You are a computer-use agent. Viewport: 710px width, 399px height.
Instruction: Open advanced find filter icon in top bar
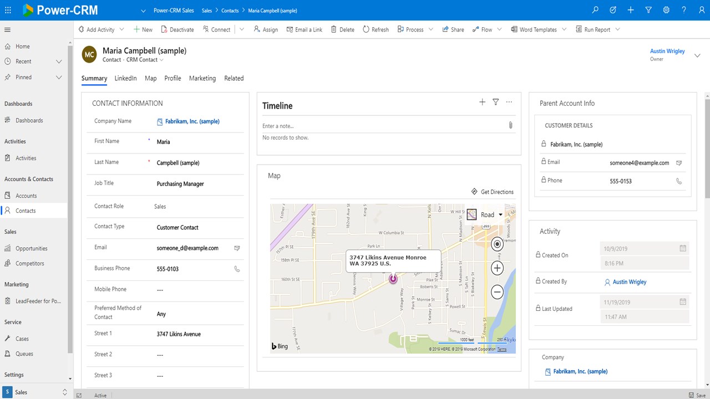[x=648, y=10]
